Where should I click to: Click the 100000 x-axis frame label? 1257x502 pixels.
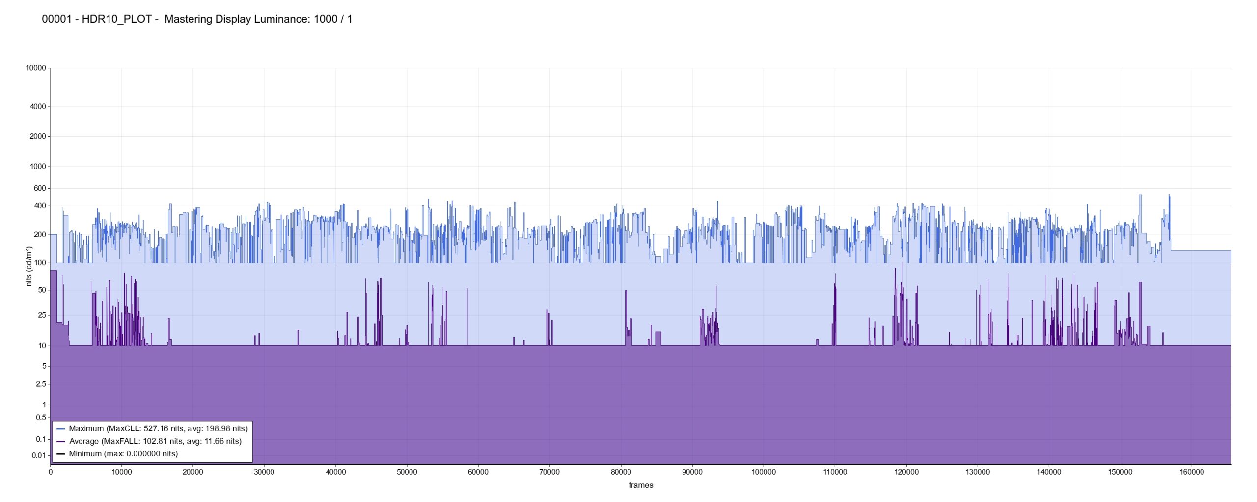764,472
